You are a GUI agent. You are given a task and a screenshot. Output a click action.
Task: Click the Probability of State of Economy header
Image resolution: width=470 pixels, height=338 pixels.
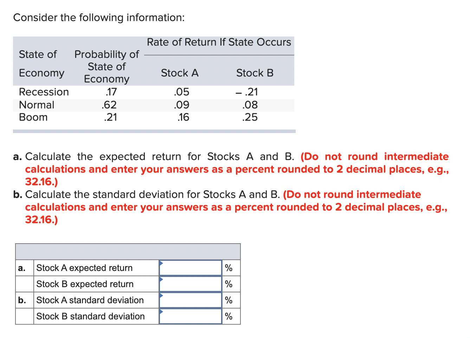coord(107,67)
